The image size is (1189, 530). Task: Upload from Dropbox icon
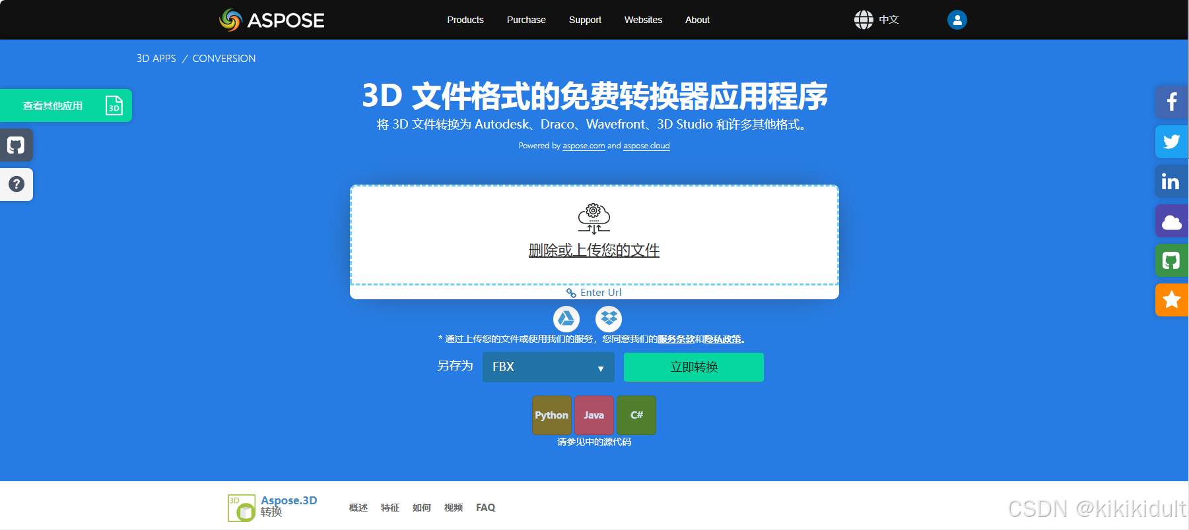tap(609, 319)
